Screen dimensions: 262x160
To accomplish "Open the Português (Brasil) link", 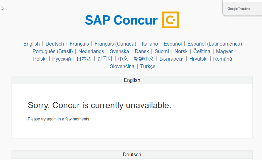I will (x=53, y=51).
